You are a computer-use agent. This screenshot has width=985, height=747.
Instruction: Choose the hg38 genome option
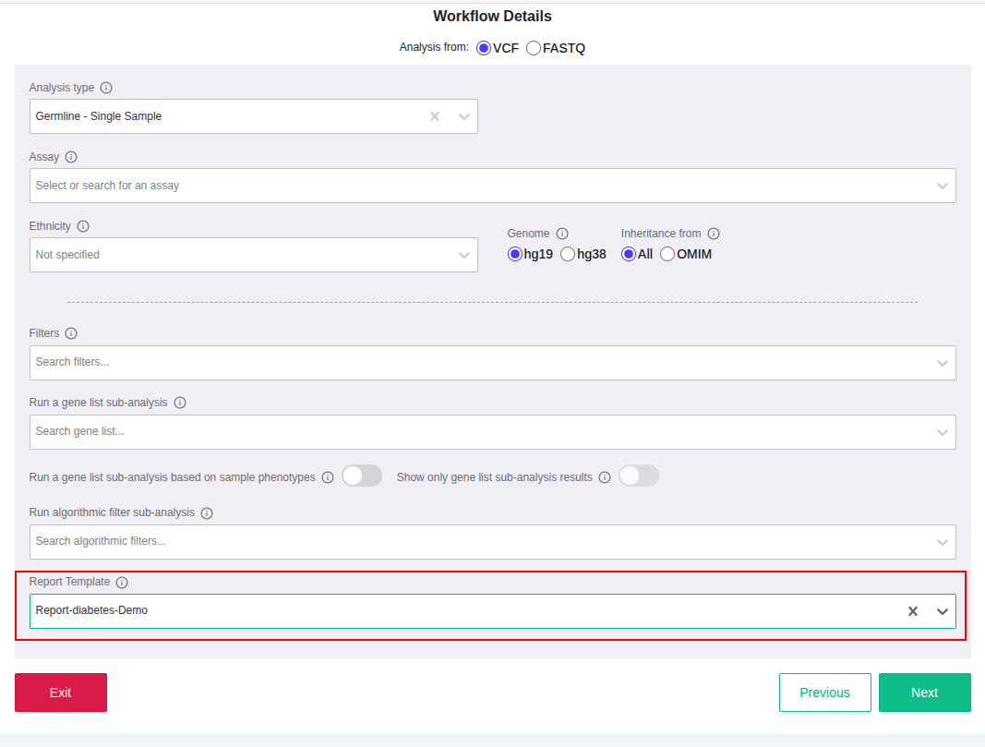click(x=568, y=254)
